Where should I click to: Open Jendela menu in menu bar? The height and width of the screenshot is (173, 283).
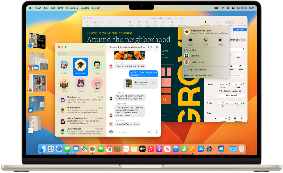click(x=85, y=8)
